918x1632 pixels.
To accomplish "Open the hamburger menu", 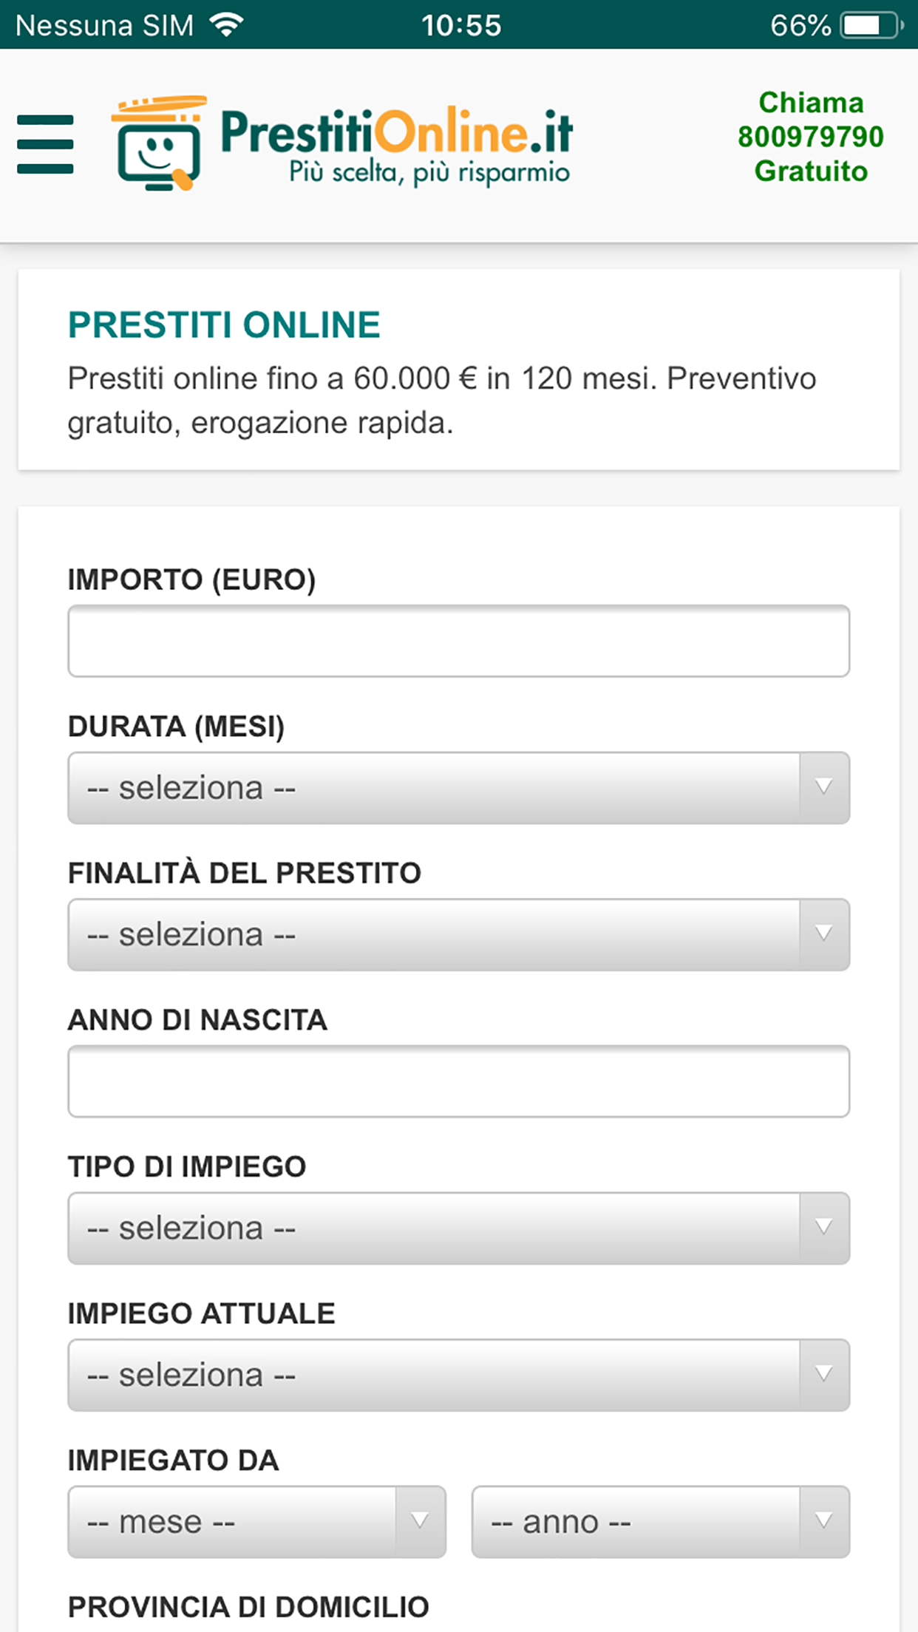I will point(45,144).
